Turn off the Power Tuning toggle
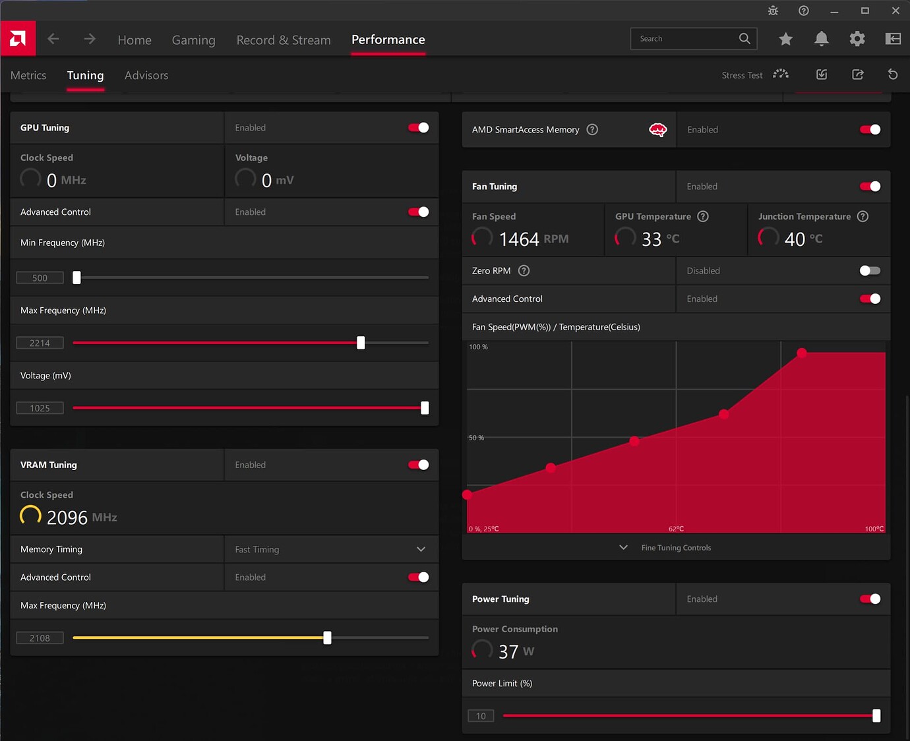Screen dimensions: 910x741 coord(870,599)
